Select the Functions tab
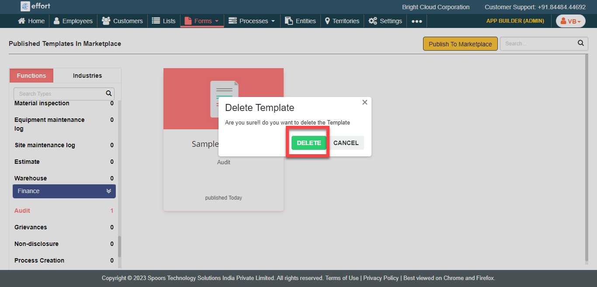 point(31,76)
